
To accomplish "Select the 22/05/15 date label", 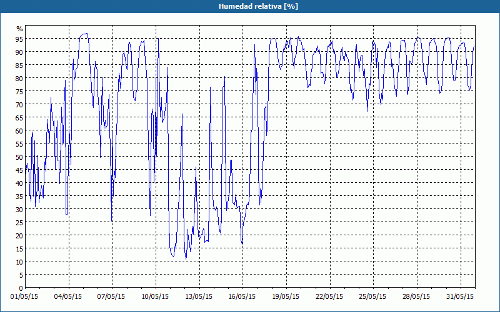I will click(329, 297).
